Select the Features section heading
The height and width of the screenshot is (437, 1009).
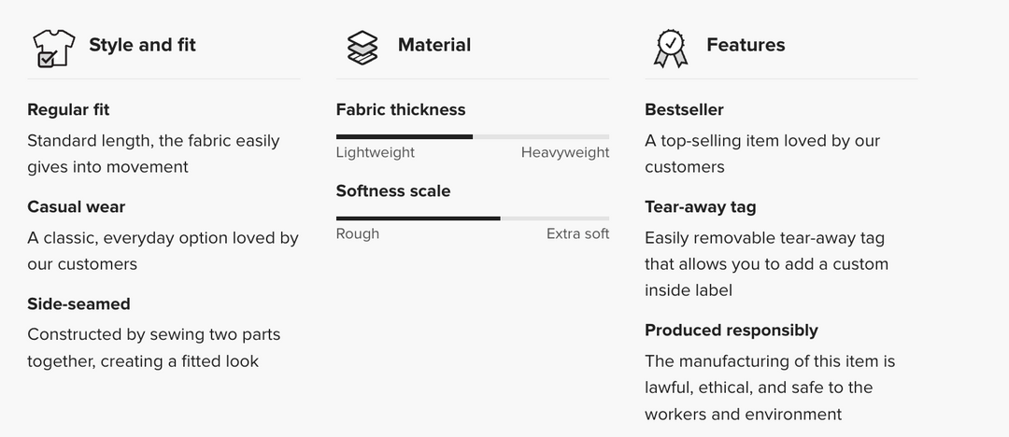745,45
